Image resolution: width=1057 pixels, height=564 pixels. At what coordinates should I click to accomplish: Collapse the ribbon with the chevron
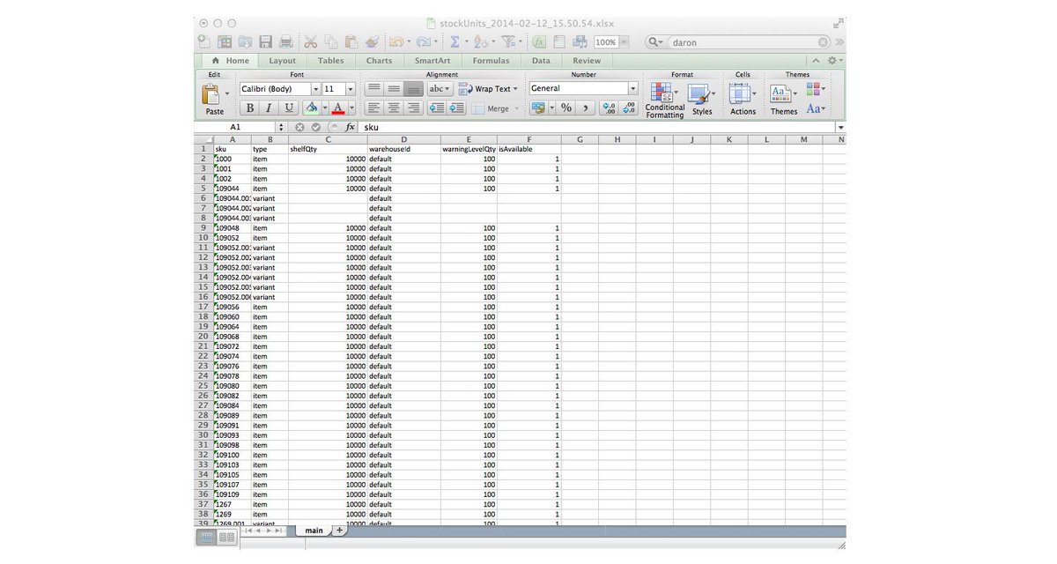[x=817, y=61]
